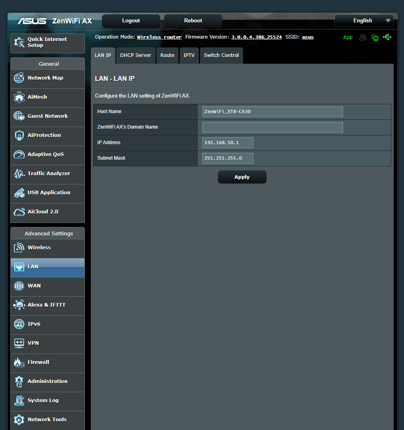Click the green App link
404x430 pixels.
(x=348, y=37)
